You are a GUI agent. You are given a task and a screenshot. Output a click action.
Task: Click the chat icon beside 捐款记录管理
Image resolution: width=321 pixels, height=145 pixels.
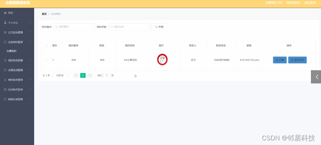tap(5, 99)
